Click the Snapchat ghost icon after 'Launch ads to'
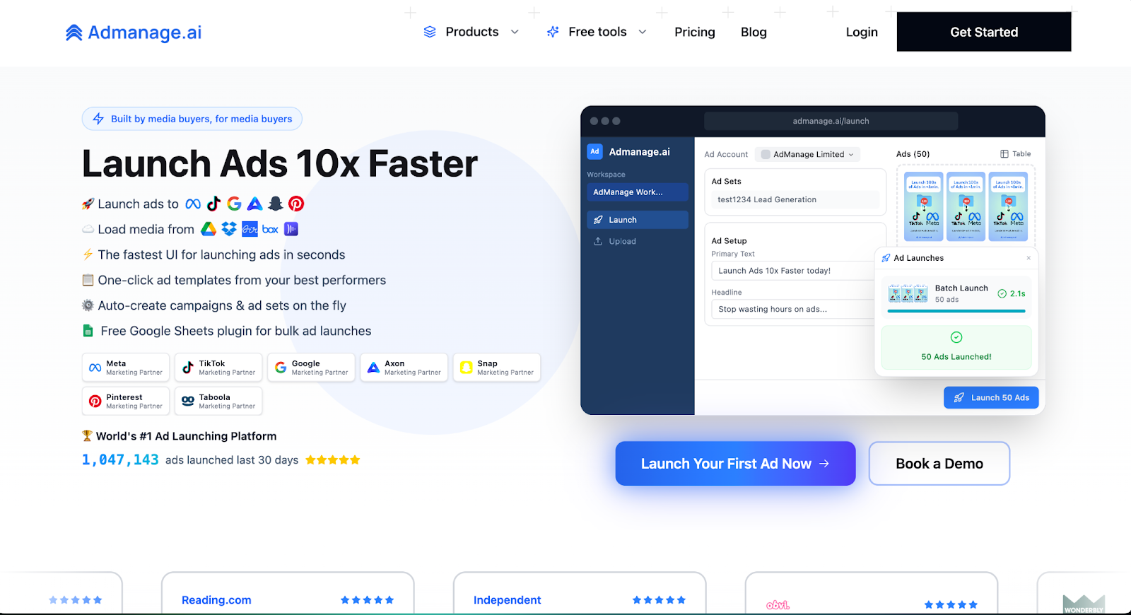The width and height of the screenshot is (1131, 615). [276, 204]
